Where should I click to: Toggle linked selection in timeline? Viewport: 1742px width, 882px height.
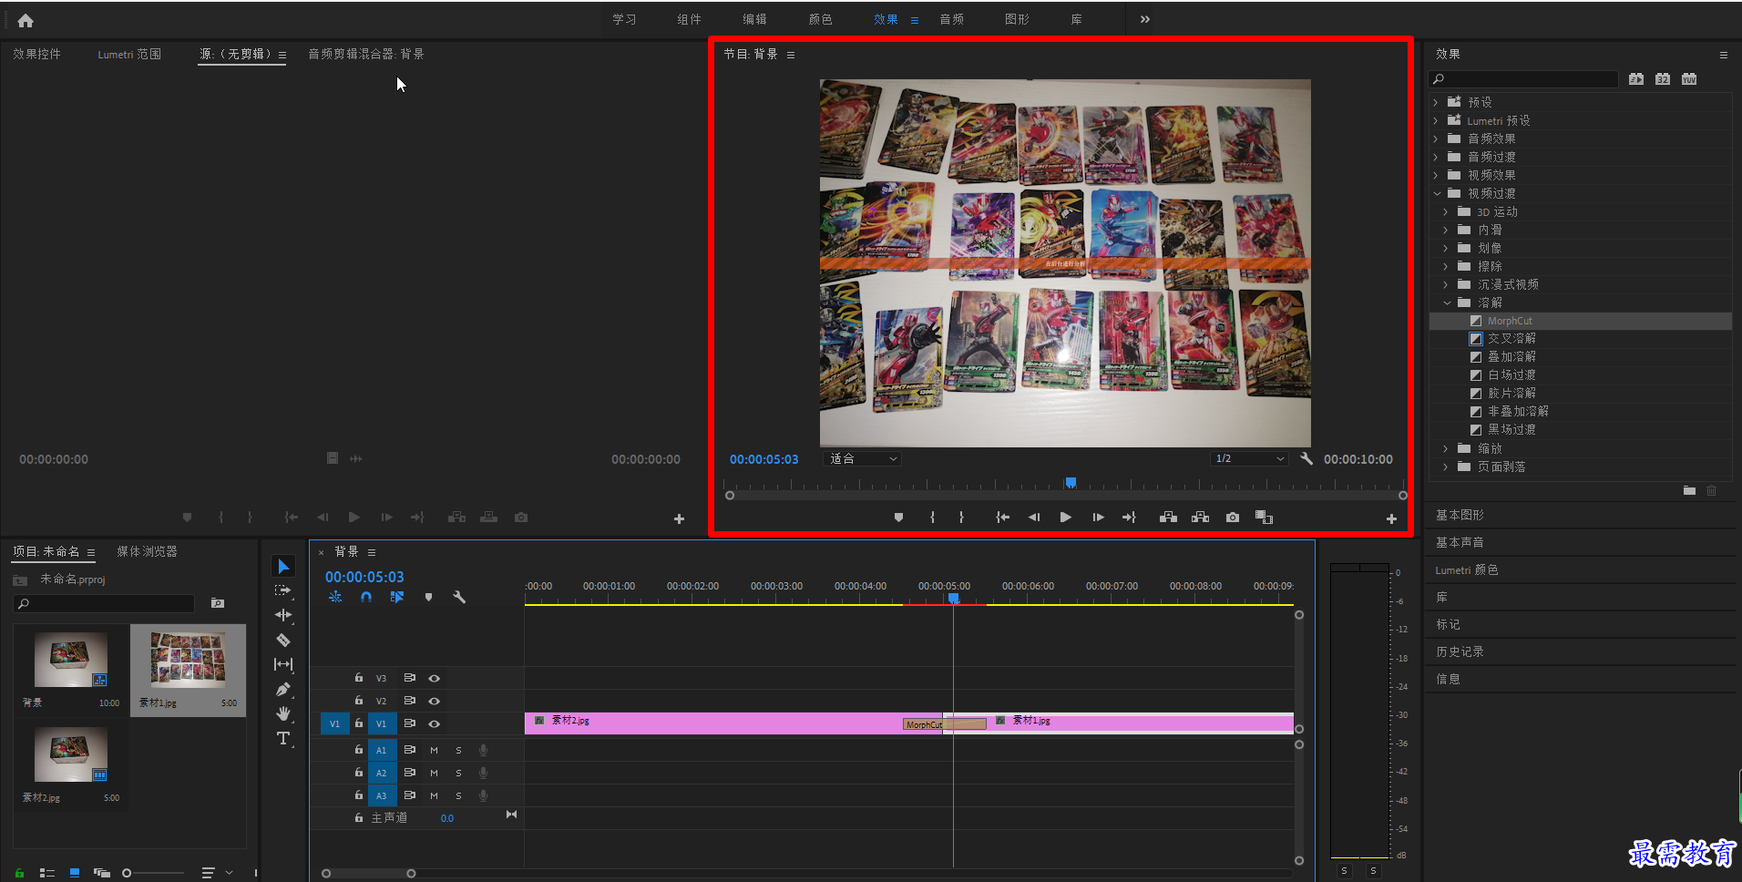click(397, 598)
